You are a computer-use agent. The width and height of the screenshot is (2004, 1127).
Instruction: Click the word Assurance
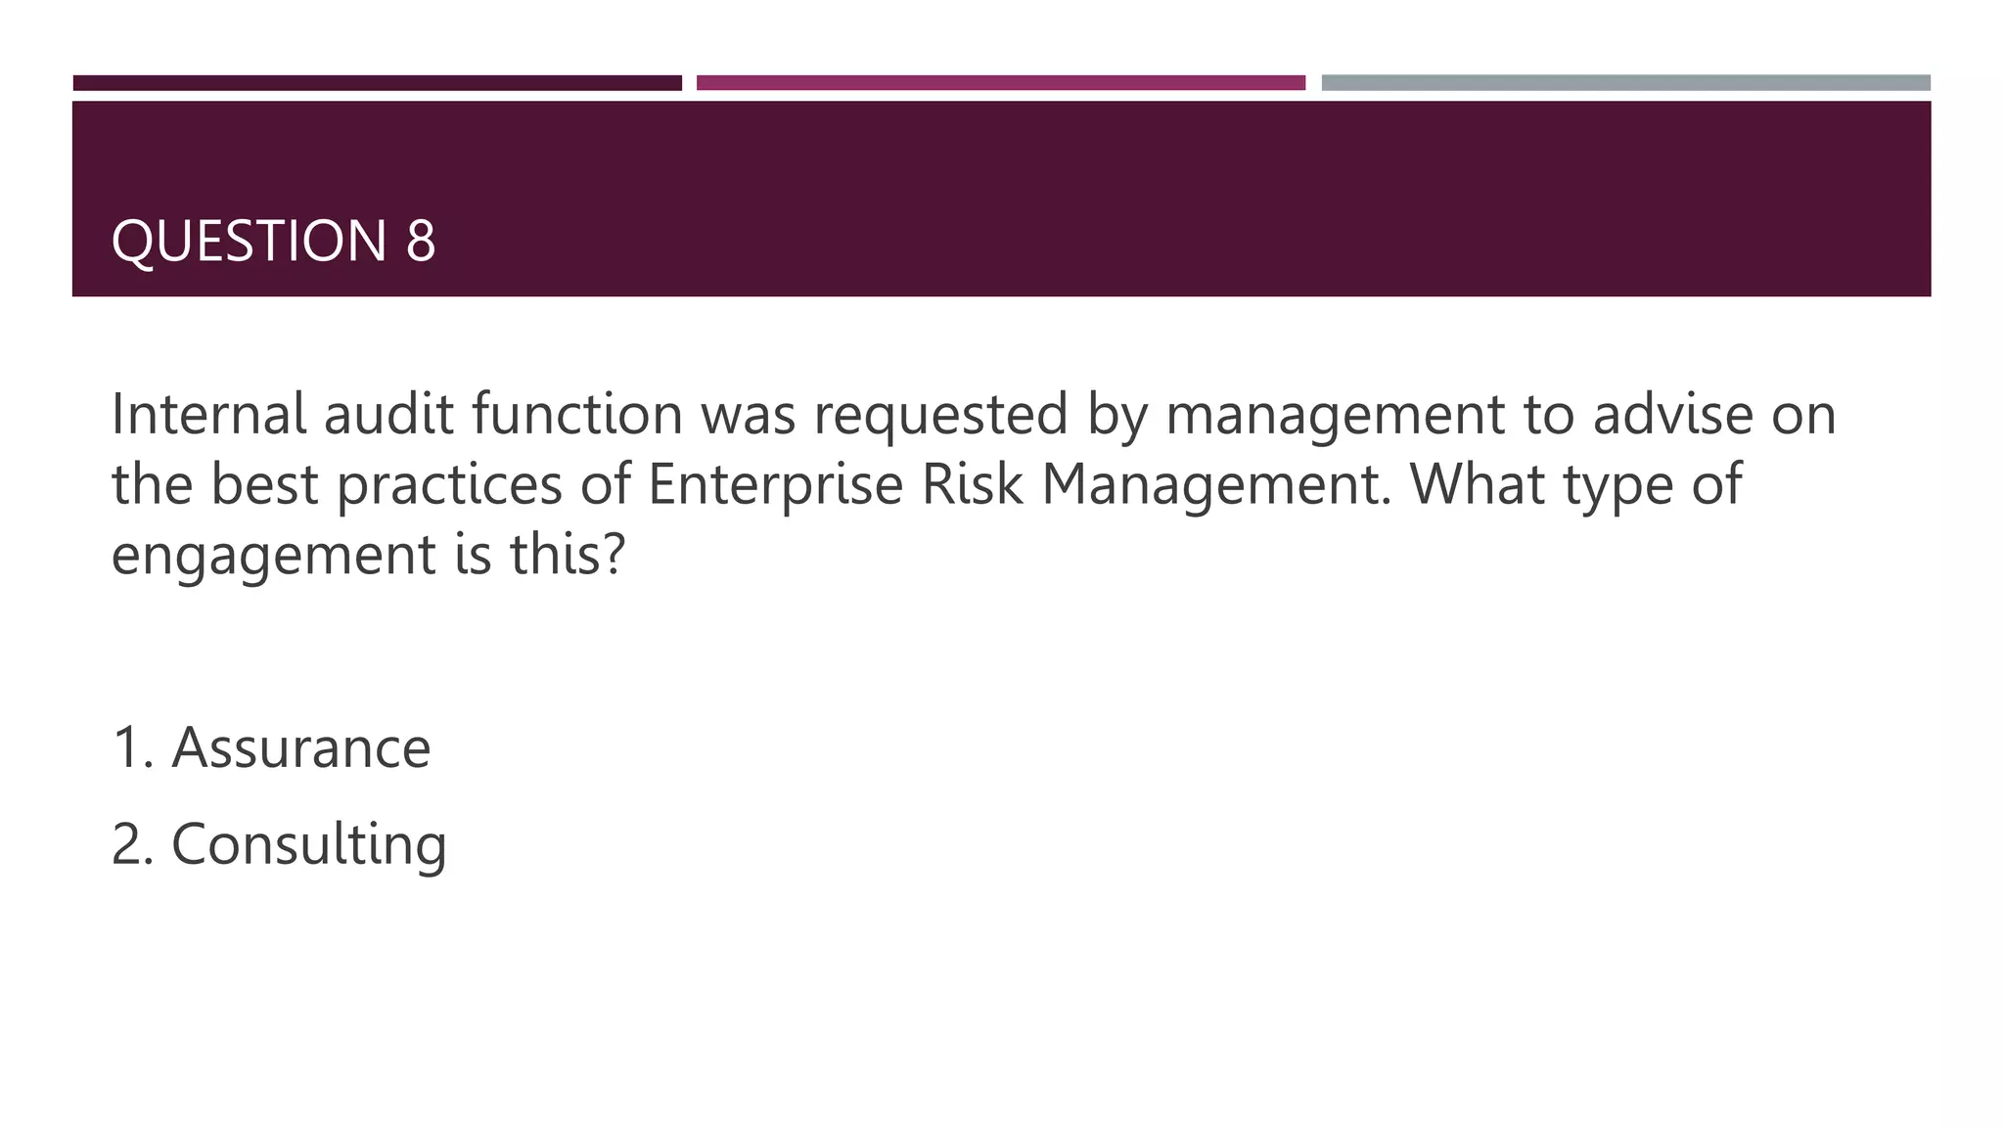click(301, 748)
